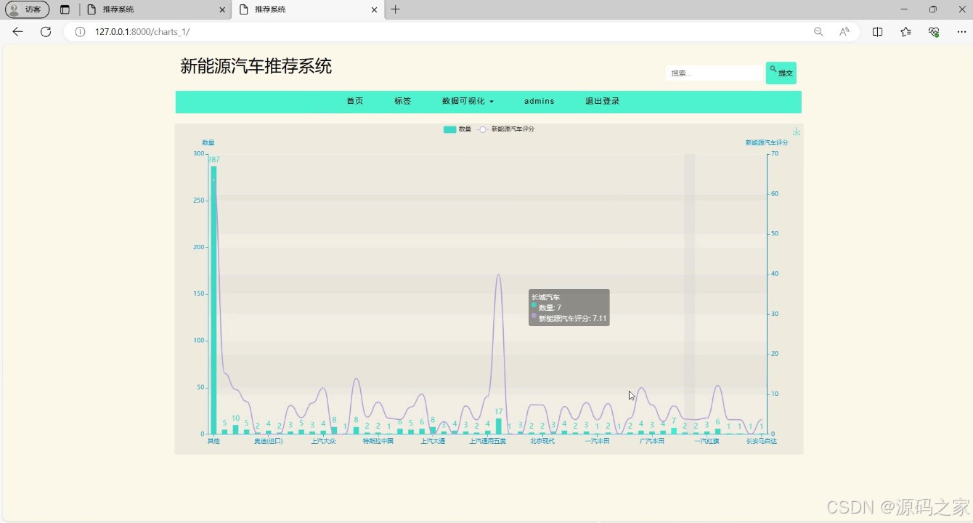Open split screen view icon
Viewport: 973px width, 523px height.
(877, 32)
